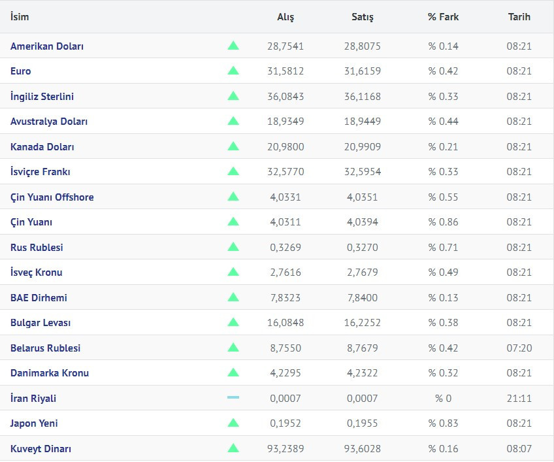Click the green arrow in Kuveyt Dinarı row
The image size is (554, 462).
point(233,448)
